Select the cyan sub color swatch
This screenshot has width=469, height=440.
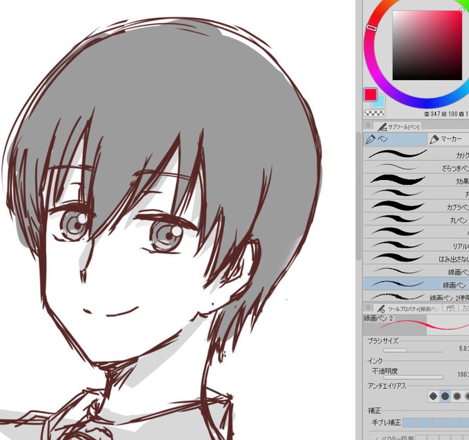pos(381,103)
